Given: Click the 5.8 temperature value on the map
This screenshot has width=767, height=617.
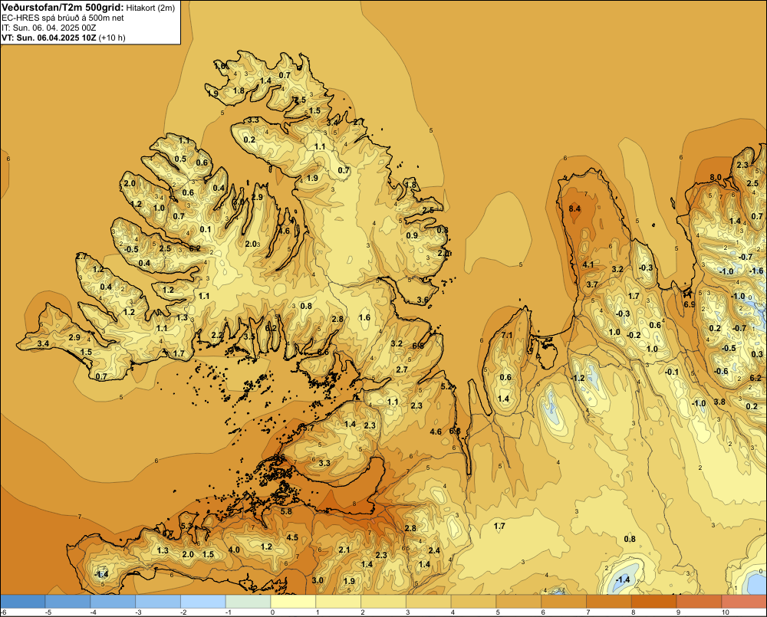Looking at the screenshot, I should click(286, 511).
